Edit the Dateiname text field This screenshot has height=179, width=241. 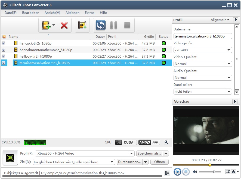click(x=203, y=36)
